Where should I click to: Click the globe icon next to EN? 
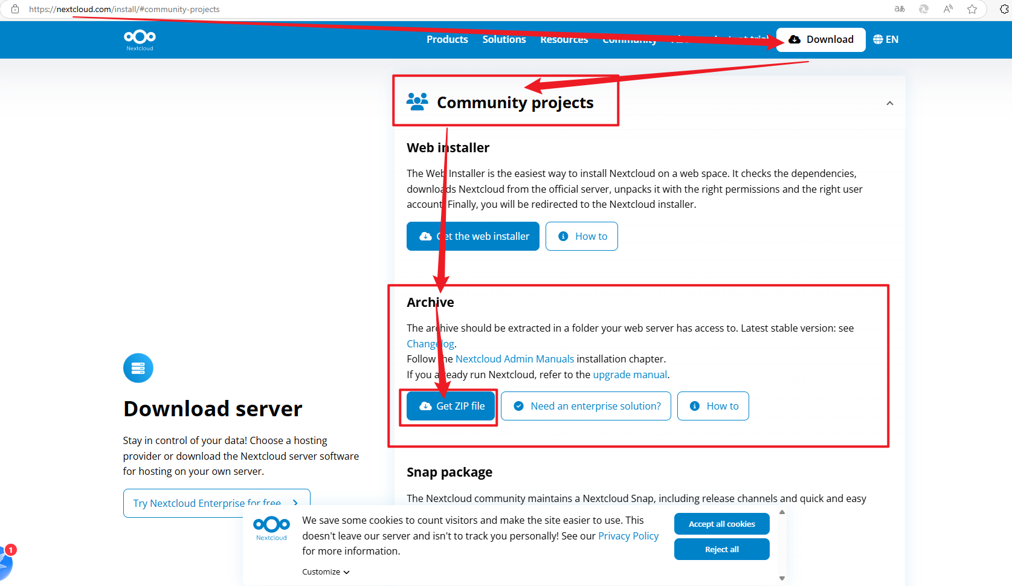pyautogui.click(x=878, y=39)
